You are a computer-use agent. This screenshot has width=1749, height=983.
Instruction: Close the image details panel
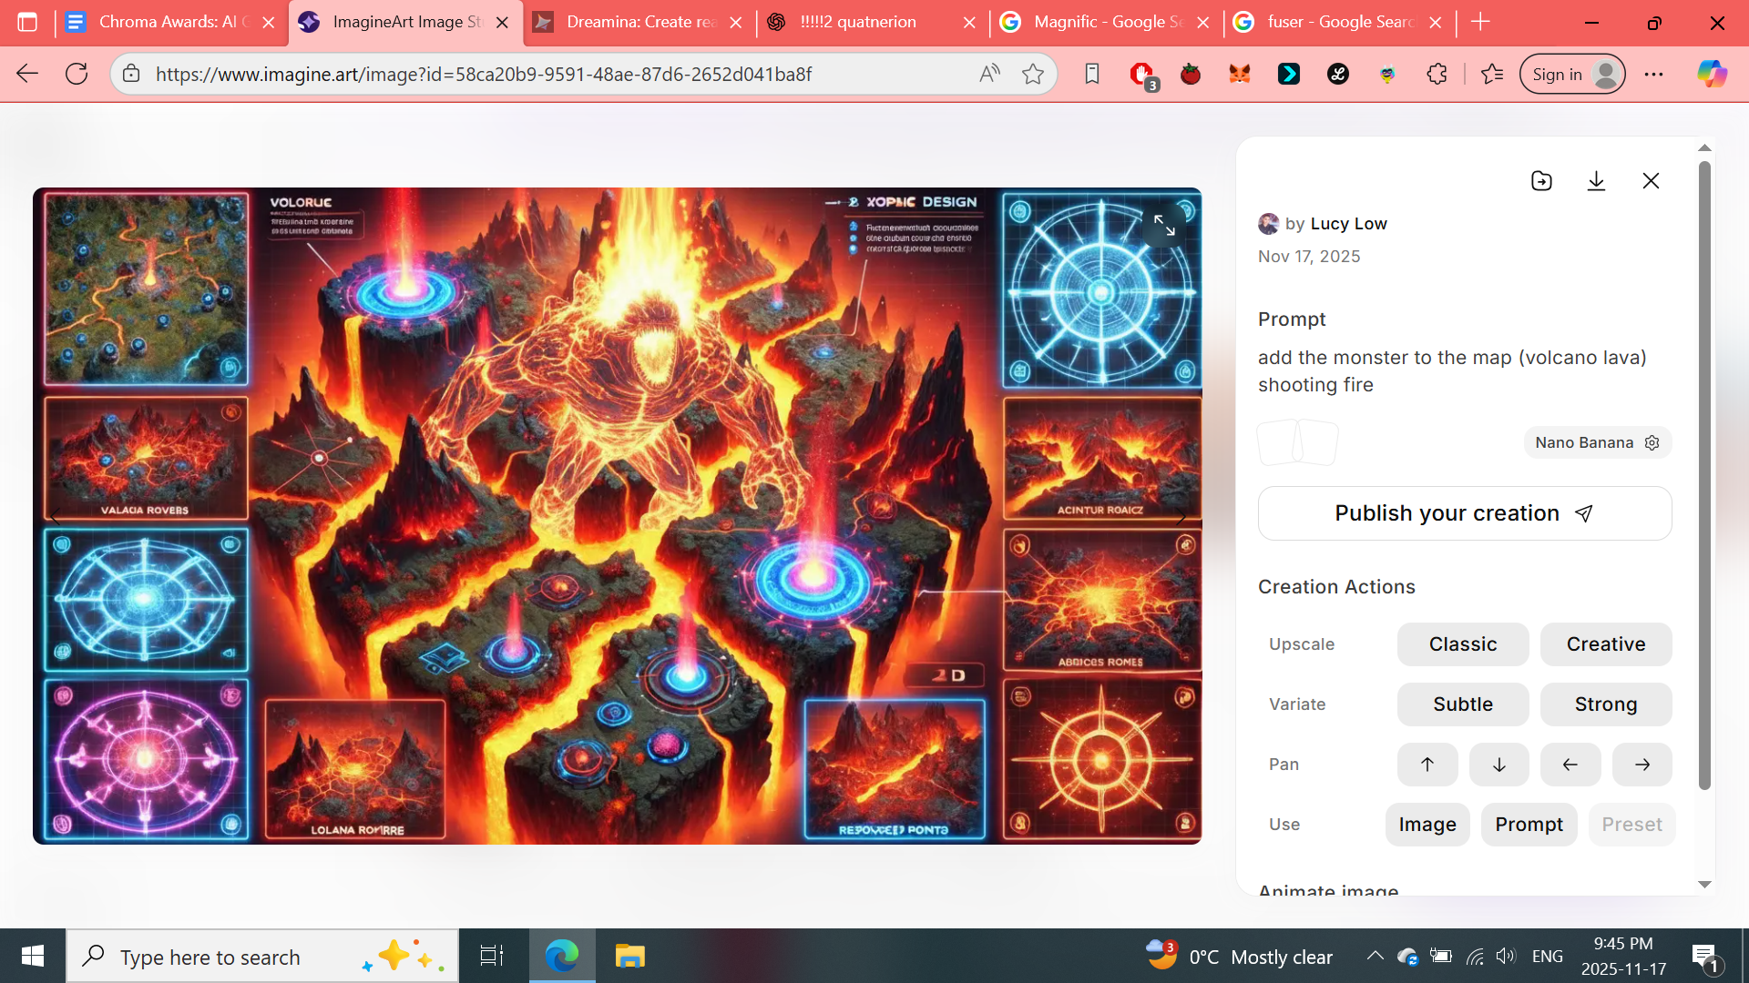coord(1651,181)
